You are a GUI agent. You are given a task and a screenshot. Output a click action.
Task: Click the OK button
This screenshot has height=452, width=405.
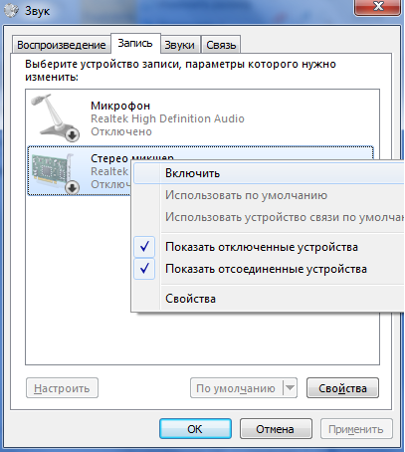[195, 429]
